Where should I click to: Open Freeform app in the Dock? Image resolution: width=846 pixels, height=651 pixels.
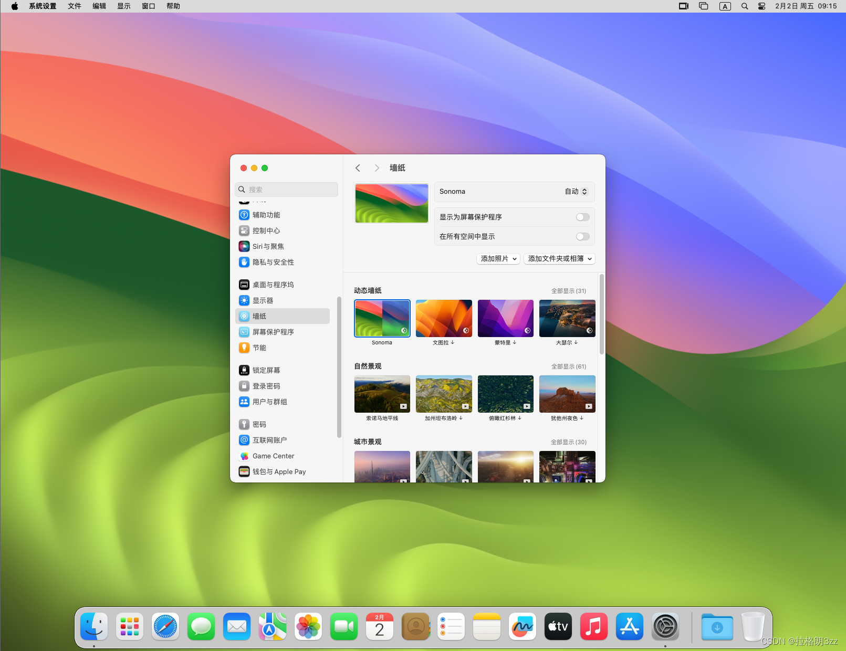[x=523, y=626]
